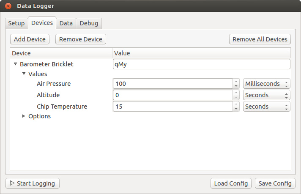
Task: Expand the Options tree section
Action: click(x=24, y=116)
